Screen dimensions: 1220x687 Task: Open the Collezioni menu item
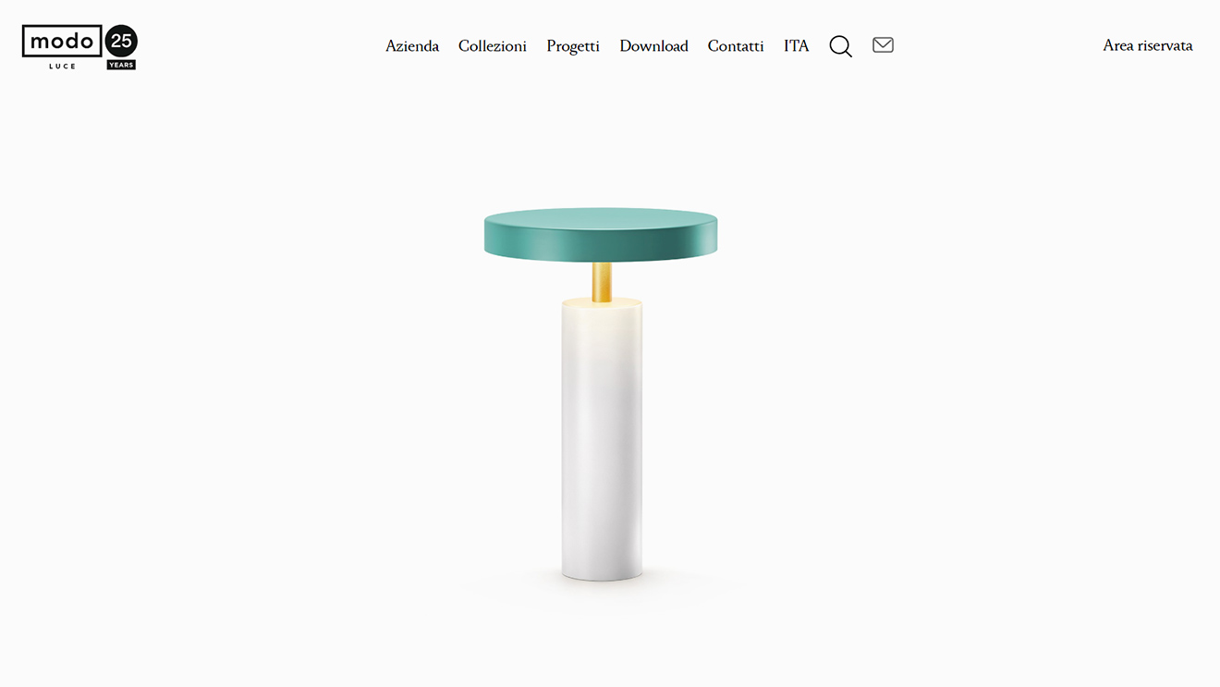click(x=493, y=45)
